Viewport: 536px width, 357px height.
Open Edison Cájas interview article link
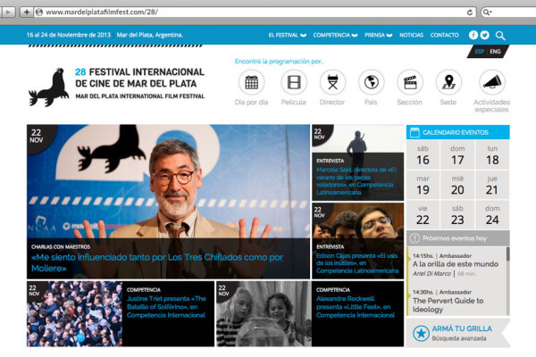pyautogui.click(x=357, y=263)
